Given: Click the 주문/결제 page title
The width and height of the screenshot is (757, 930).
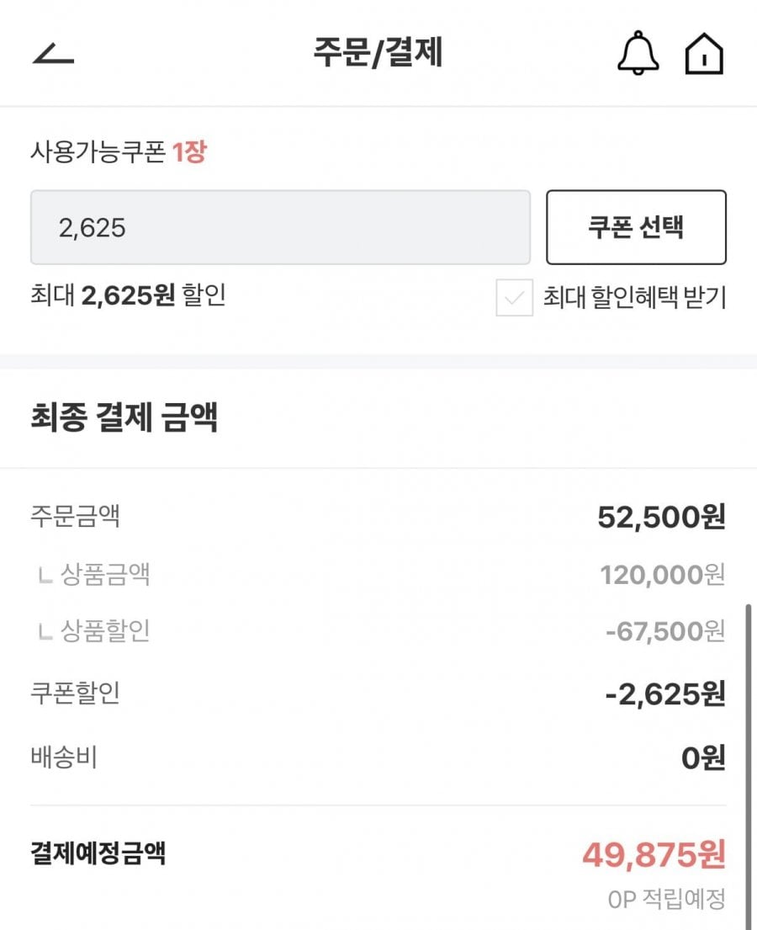Looking at the screenshot, I should point(378,53).
